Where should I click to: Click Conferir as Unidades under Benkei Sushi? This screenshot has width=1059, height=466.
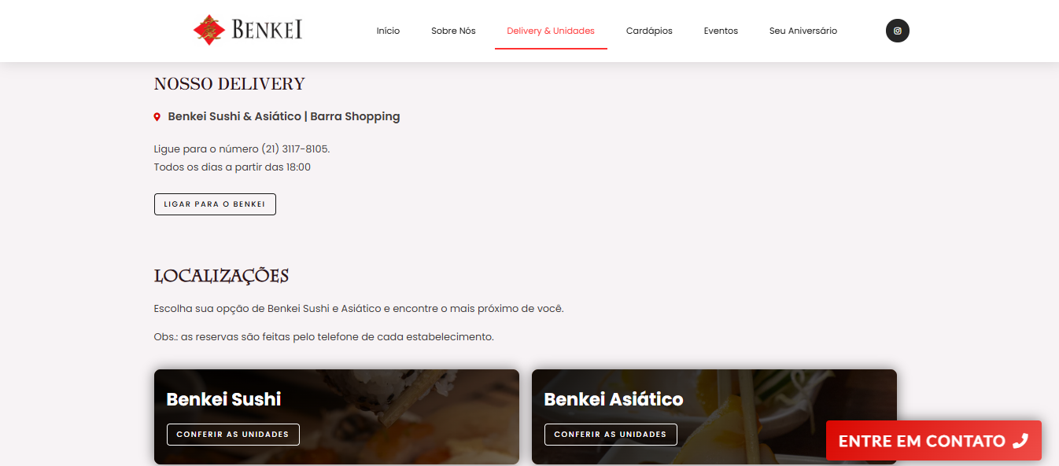pos(233,435)
